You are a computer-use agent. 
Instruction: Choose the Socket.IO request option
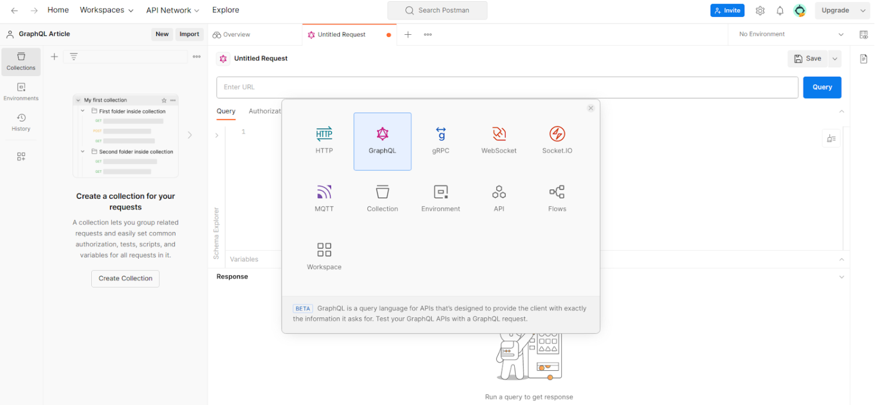coord(557,141)
